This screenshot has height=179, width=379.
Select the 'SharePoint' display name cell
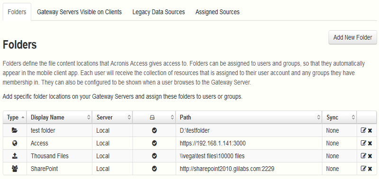[60, 169]
